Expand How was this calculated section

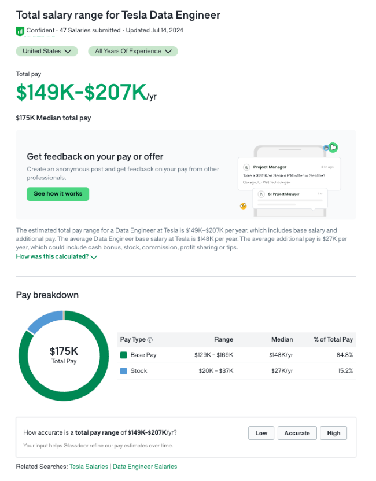click(x=57, y=257)
